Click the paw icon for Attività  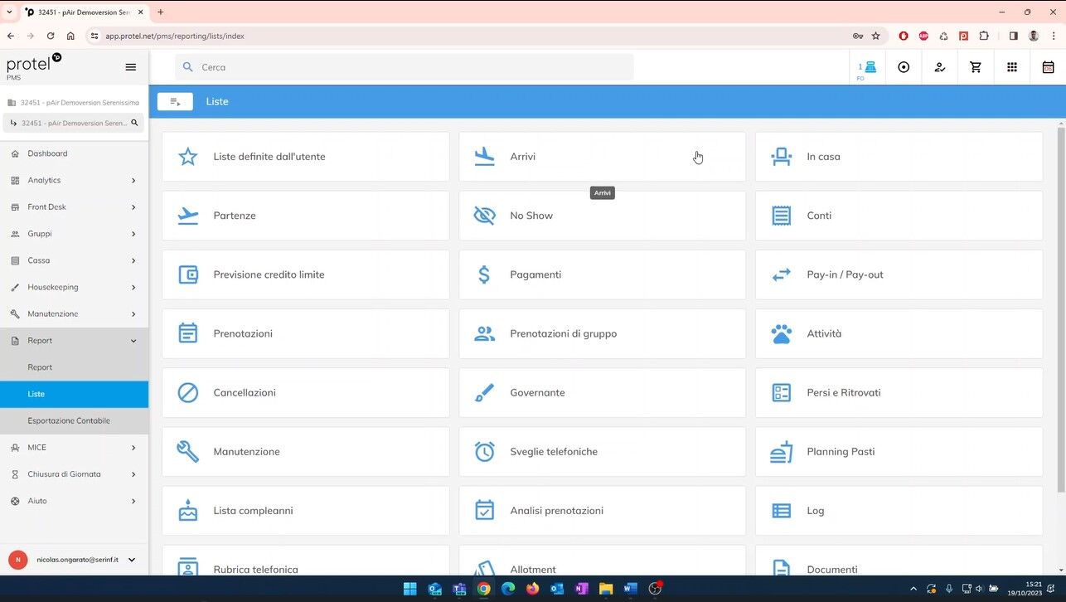pos(781,333)
